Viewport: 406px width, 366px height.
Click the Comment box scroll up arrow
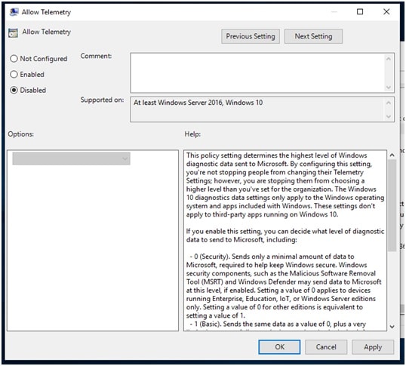pos(389,59)
